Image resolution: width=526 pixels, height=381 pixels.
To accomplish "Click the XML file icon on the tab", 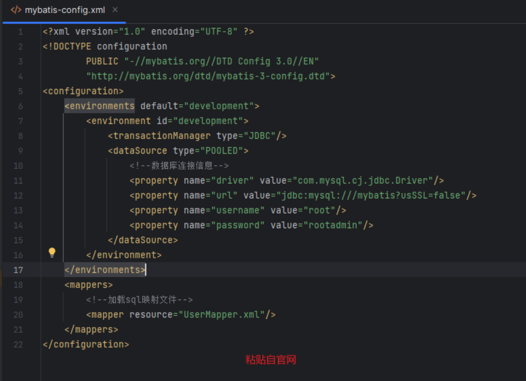I will pyautogui.click(x=16, y=10).
